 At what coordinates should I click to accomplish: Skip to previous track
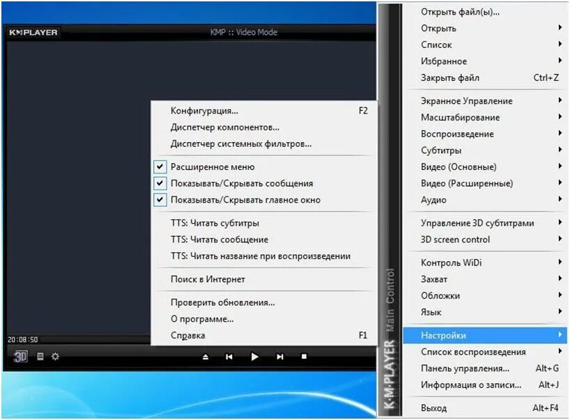229,357
